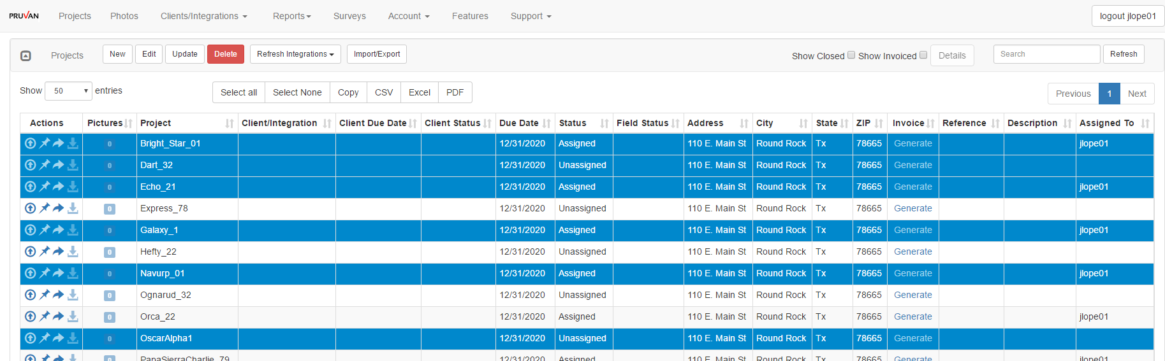Click the upload icon for Bright_Star_01
The height and width of the screenshot is (361, 1165).
[30, 144]
